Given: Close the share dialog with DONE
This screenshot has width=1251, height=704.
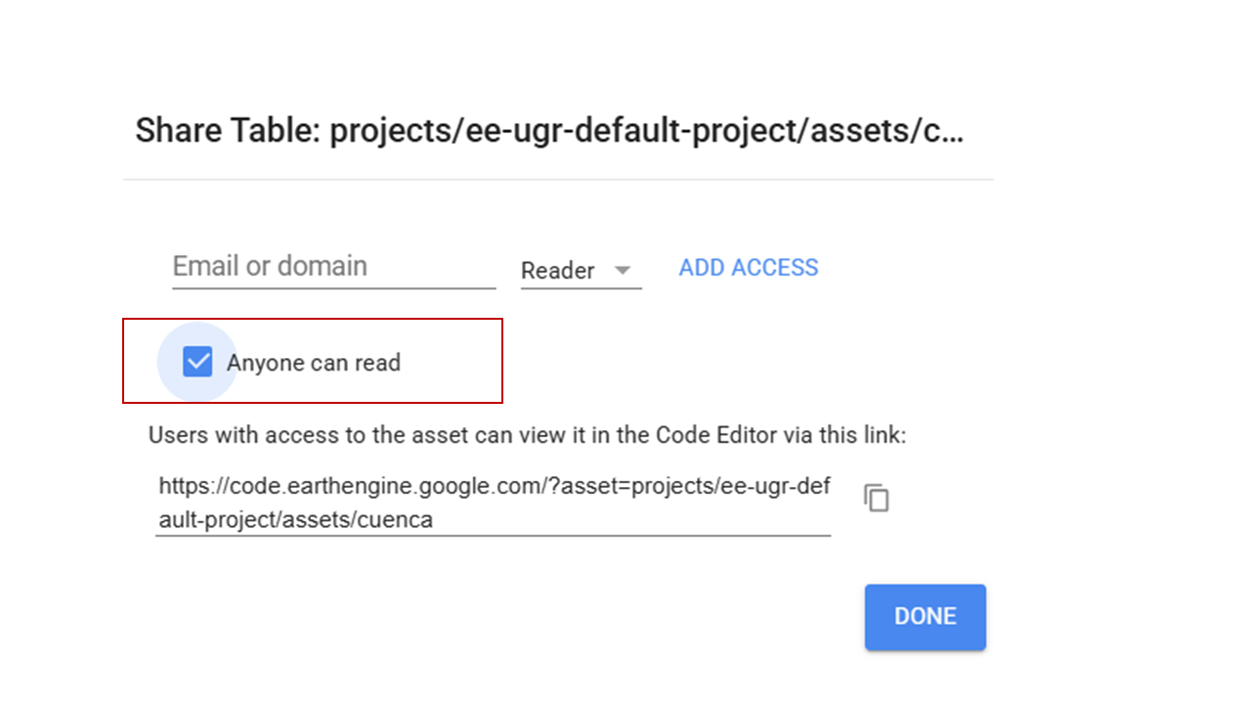Looking at the screenshot, I should [x=925, y=617].
